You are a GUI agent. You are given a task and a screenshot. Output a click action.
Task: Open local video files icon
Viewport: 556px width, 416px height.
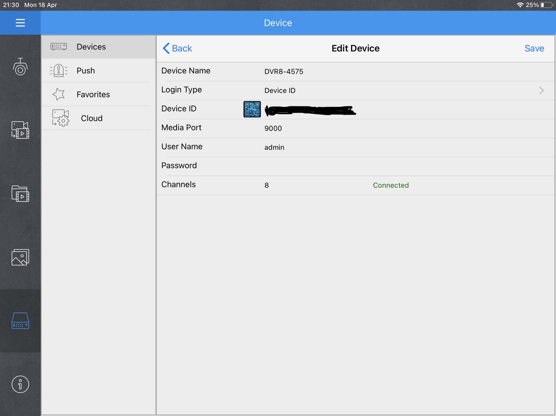click(20, 194)
